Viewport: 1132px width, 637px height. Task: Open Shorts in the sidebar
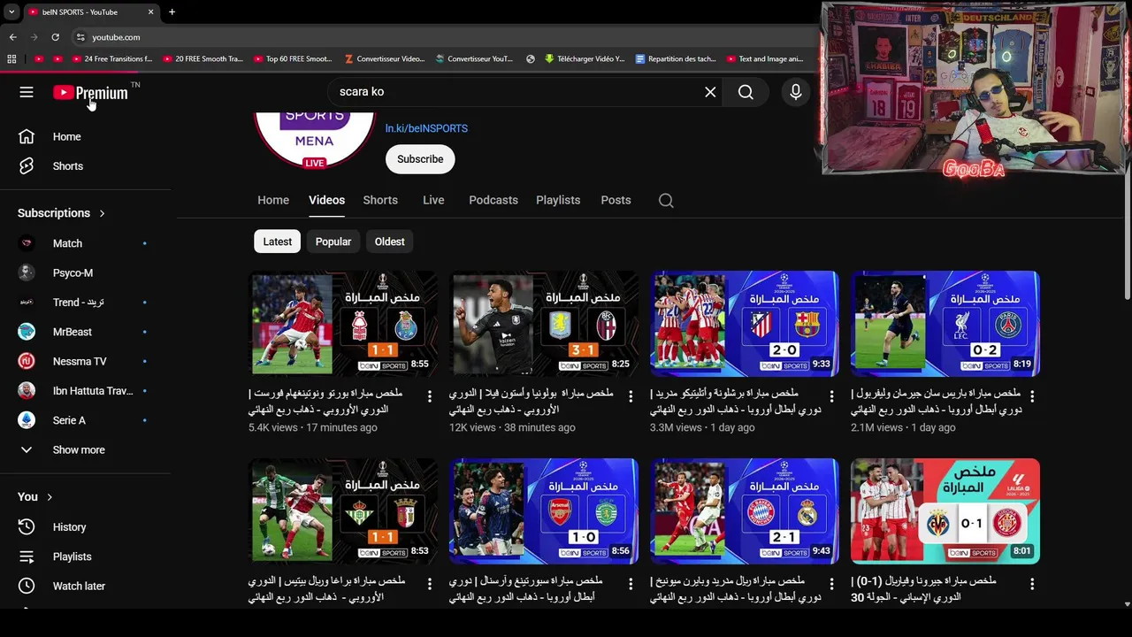86,166
